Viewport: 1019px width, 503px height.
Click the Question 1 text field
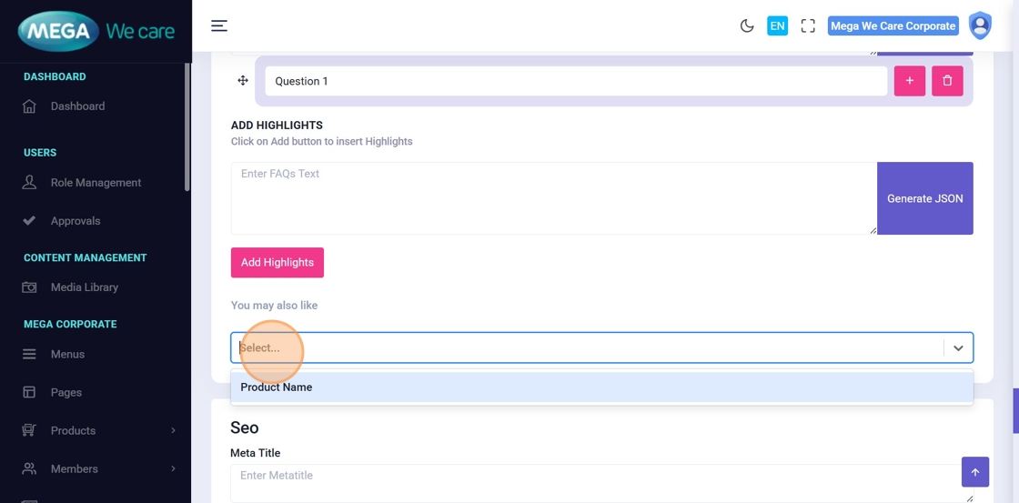pos(575,81)
